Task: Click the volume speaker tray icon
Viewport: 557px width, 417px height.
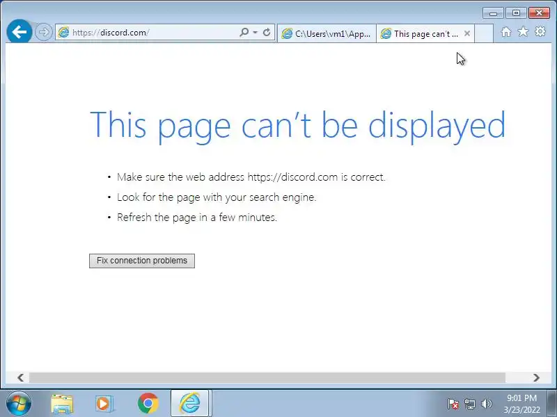Action: pos(486,404)
